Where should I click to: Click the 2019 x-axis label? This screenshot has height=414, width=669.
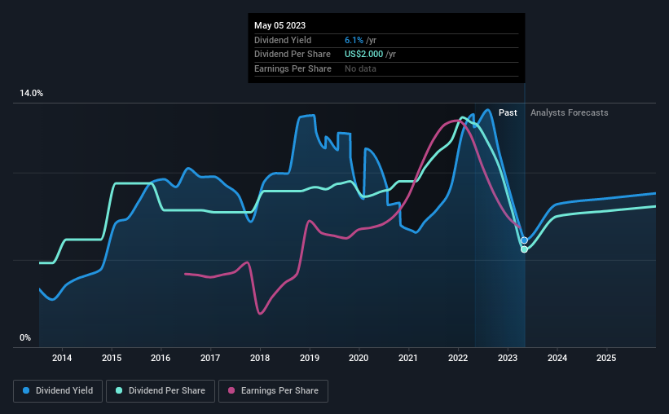pyautogui.click(x=310, y=358)
